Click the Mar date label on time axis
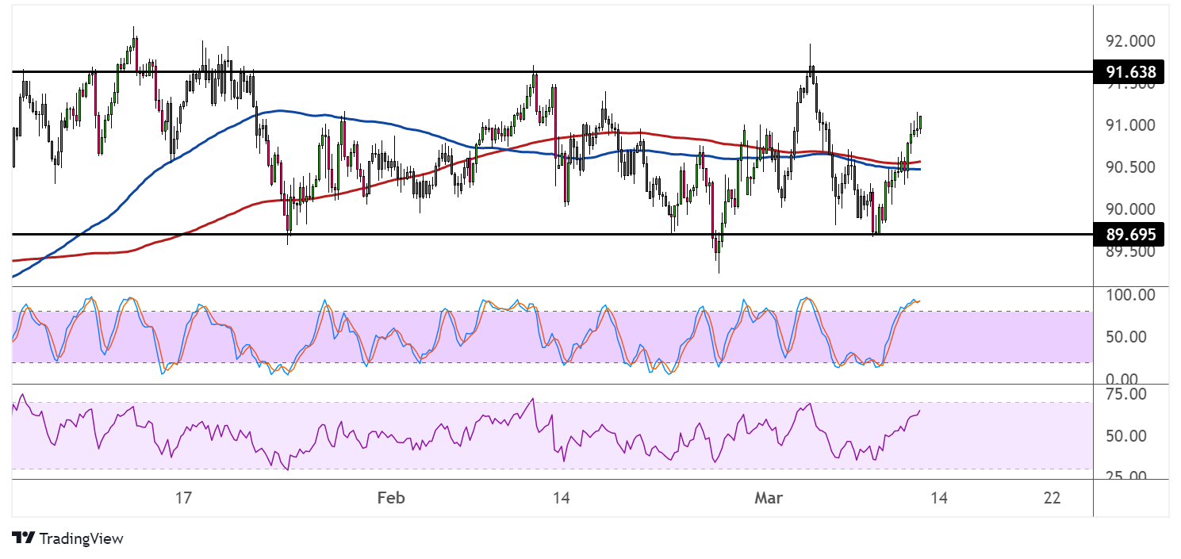Image resolution: width=1181 pixels, height=559 pixels. 768,498
